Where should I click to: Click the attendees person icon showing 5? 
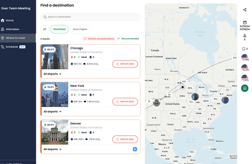click(x=245, y=36)
